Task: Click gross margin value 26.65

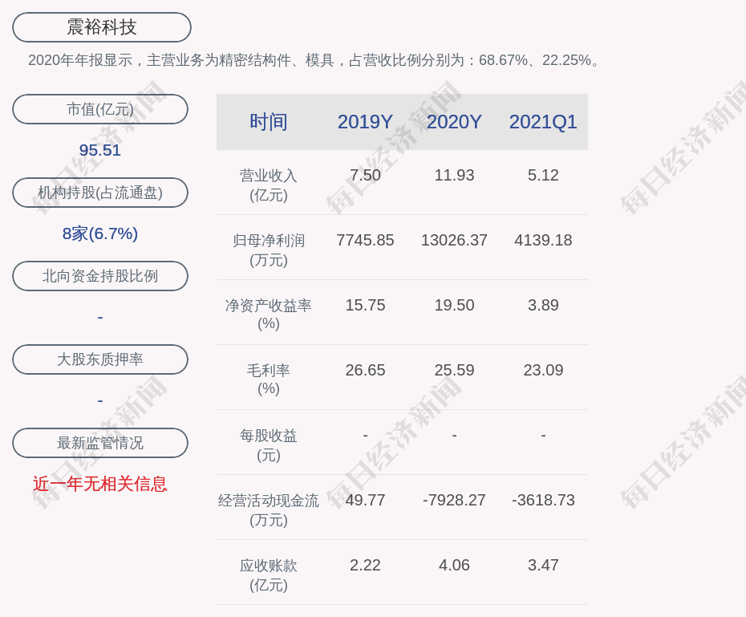Action: [365, 370]
